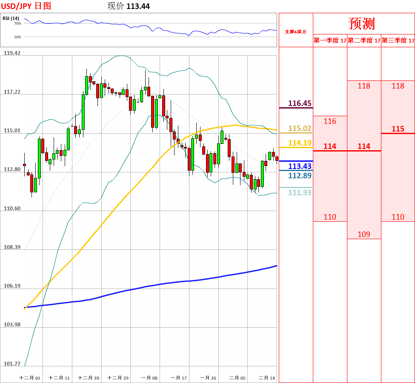Click the 115.01 price axis label

tap(12, 131)
